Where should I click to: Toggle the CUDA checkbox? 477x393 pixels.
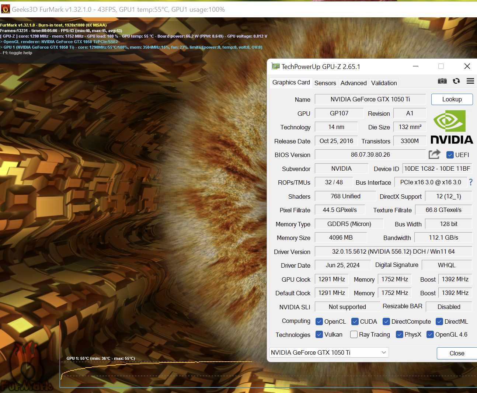click(x=355, y=321)
